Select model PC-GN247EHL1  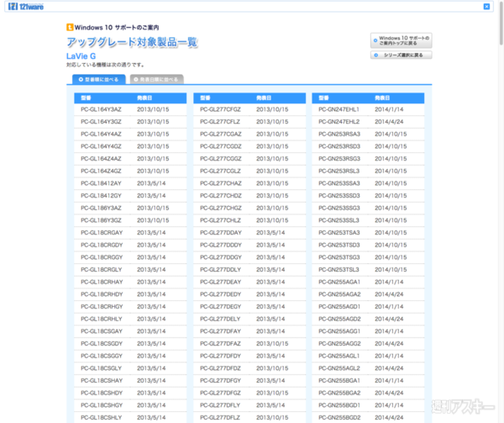pos(339,109)
